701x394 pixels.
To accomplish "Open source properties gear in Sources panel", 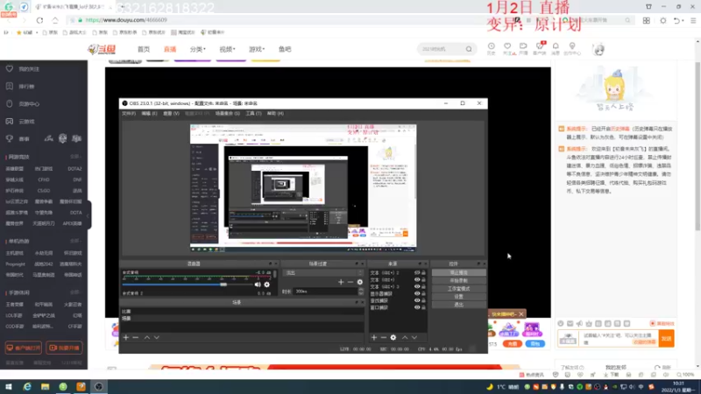I will [x=393, y=337].
